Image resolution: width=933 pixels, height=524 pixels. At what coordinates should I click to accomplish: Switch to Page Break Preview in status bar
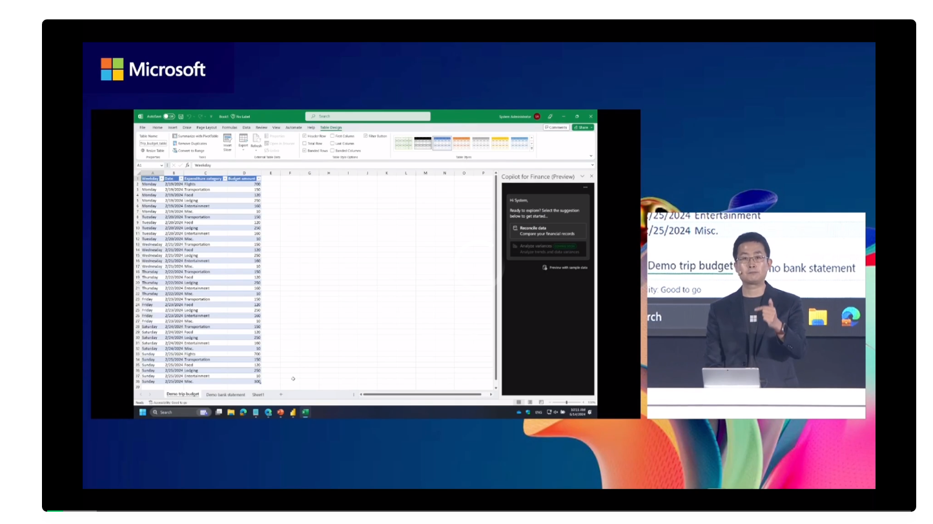click(x=541, y=403)
